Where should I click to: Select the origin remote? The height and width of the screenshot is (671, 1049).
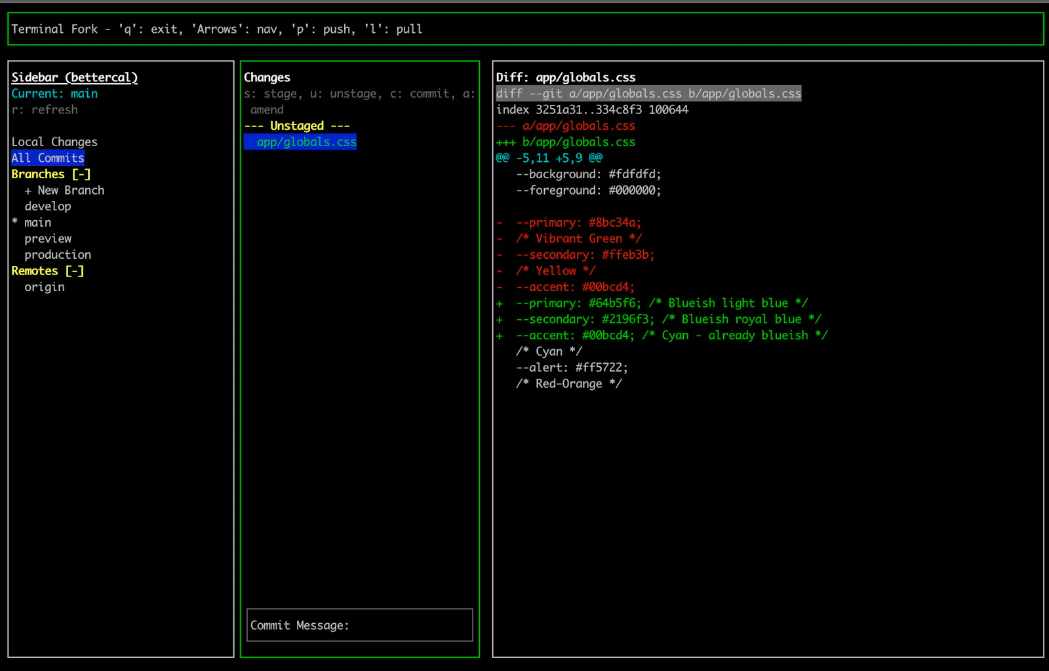pos(45,287)
